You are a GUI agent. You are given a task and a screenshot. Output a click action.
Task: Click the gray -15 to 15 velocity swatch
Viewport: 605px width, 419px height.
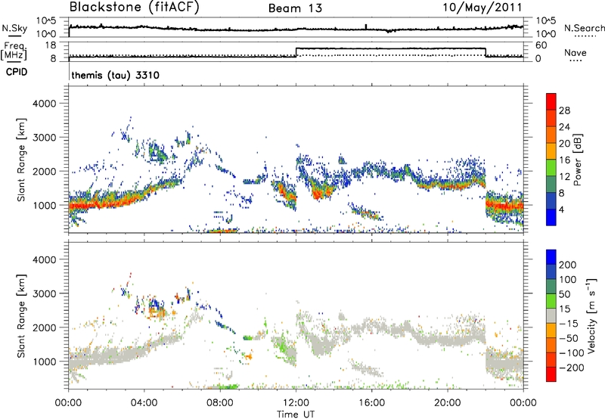click(551, 316)
